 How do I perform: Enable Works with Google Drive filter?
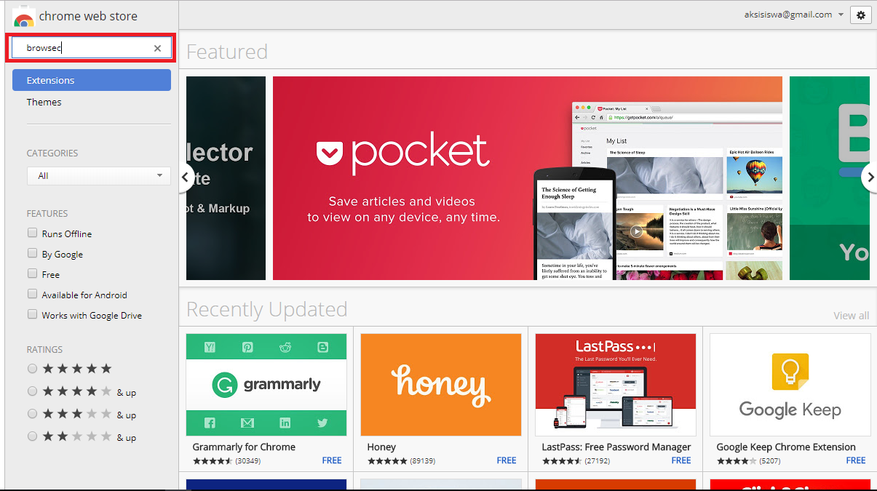point(32,314)
